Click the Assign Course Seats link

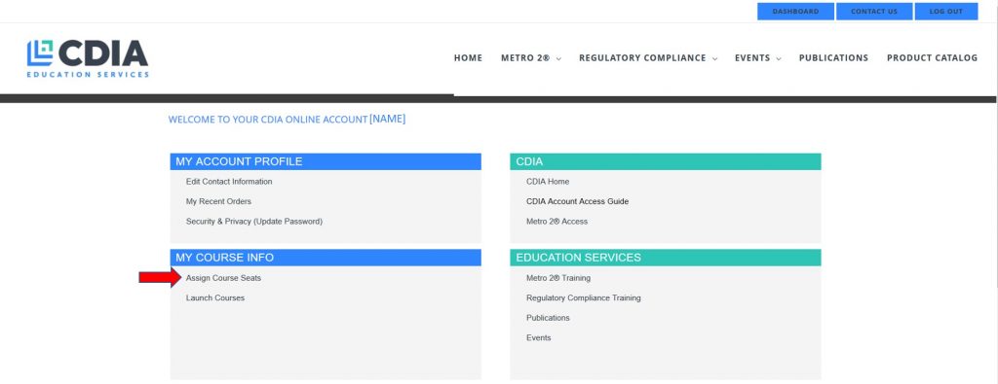point(223,278)
